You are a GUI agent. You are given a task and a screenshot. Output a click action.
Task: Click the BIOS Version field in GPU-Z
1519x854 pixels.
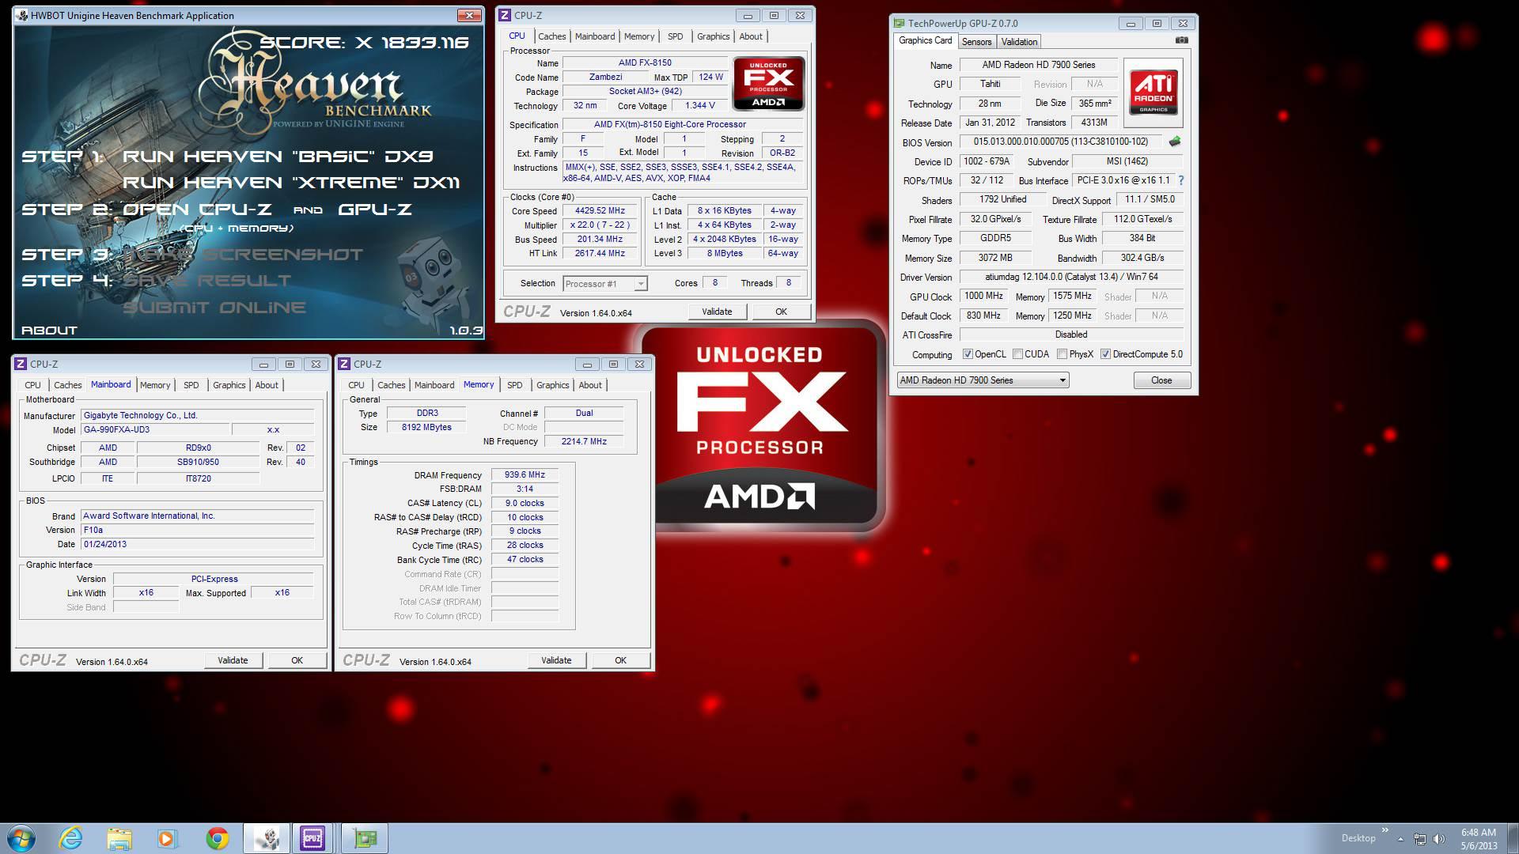pyautogui.click(x=1060, y=142)
